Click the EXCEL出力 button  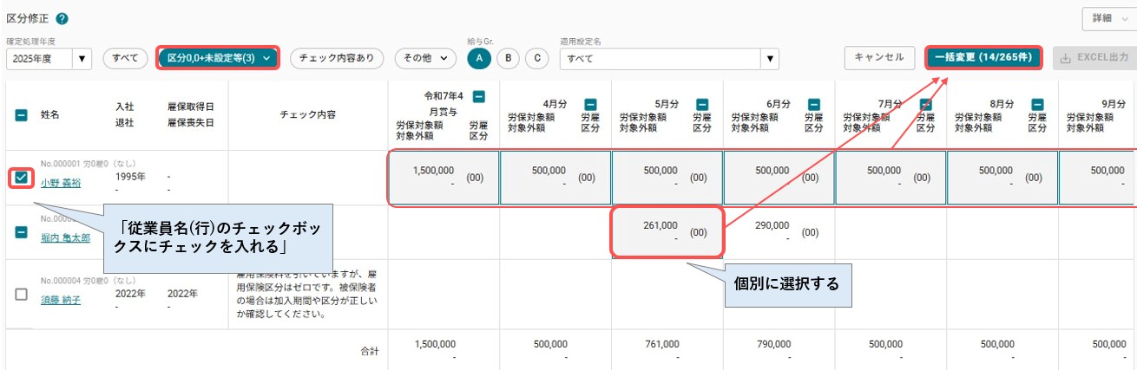click(1094, 57)
